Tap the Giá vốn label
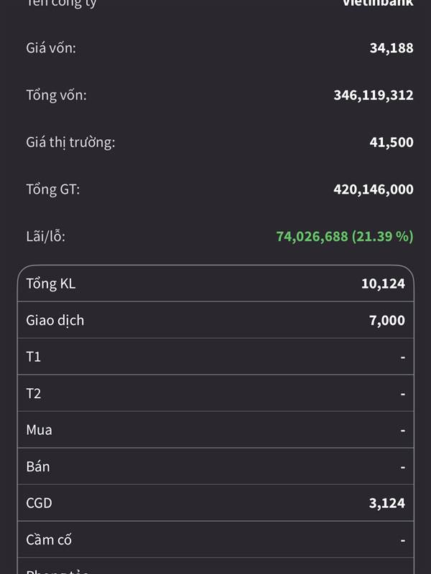The height and width of the screenshot is (574, 431). click(50, 48)
